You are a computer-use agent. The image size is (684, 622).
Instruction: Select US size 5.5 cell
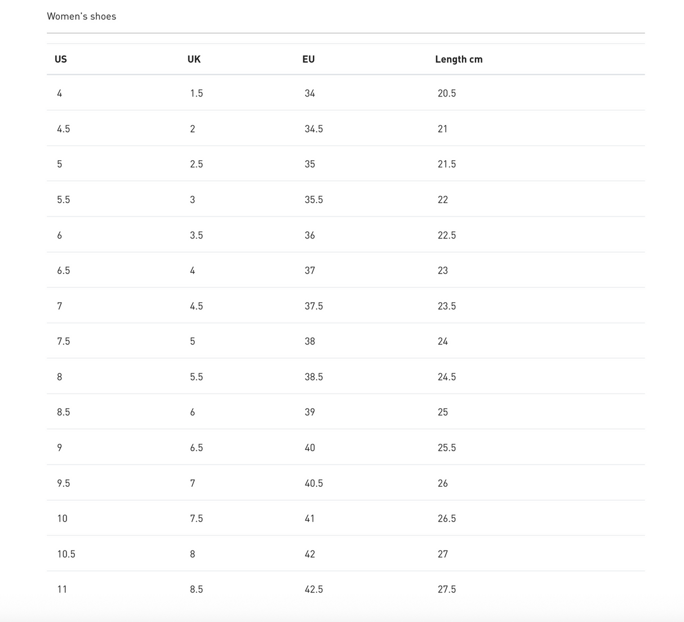(64, 200)
